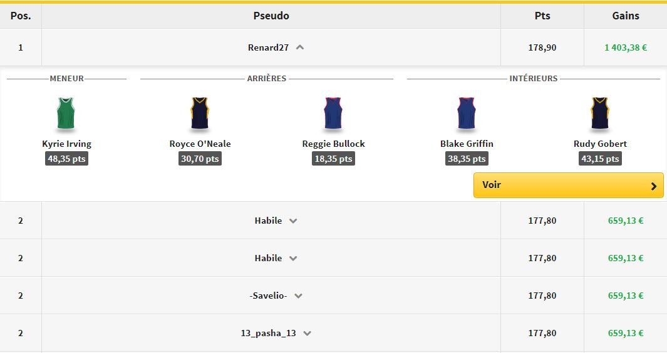Image resolution: width=667 pixels, height=353 pixels.
Task: Click the 48,35 pts score badge
Action: point(66,159)
